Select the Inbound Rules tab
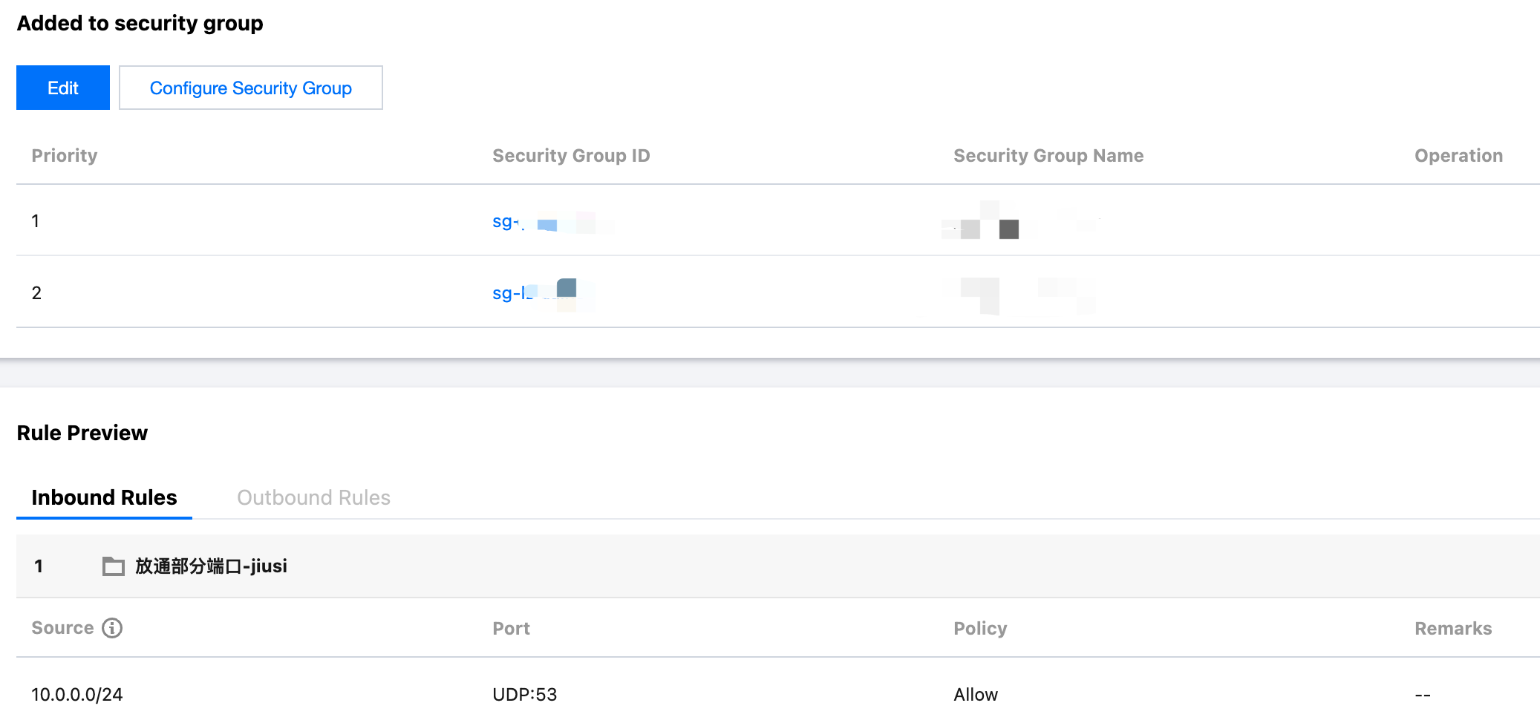This screenshot has width=1540, height=723. pyautogui.click(x=104, y=497)
